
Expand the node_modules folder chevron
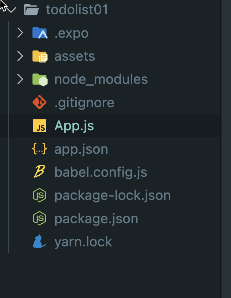(20, 79)
